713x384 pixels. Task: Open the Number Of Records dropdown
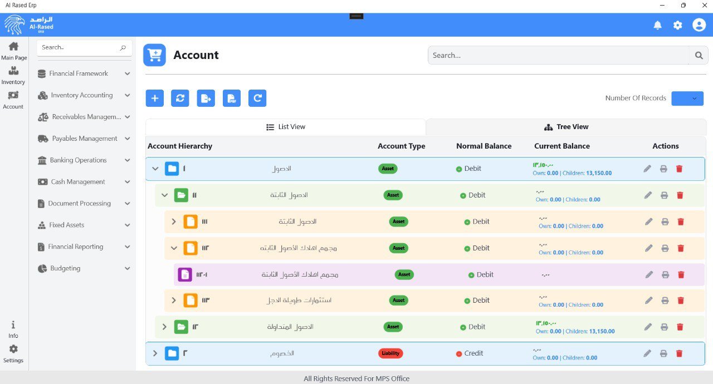click(x=687, y=98)
